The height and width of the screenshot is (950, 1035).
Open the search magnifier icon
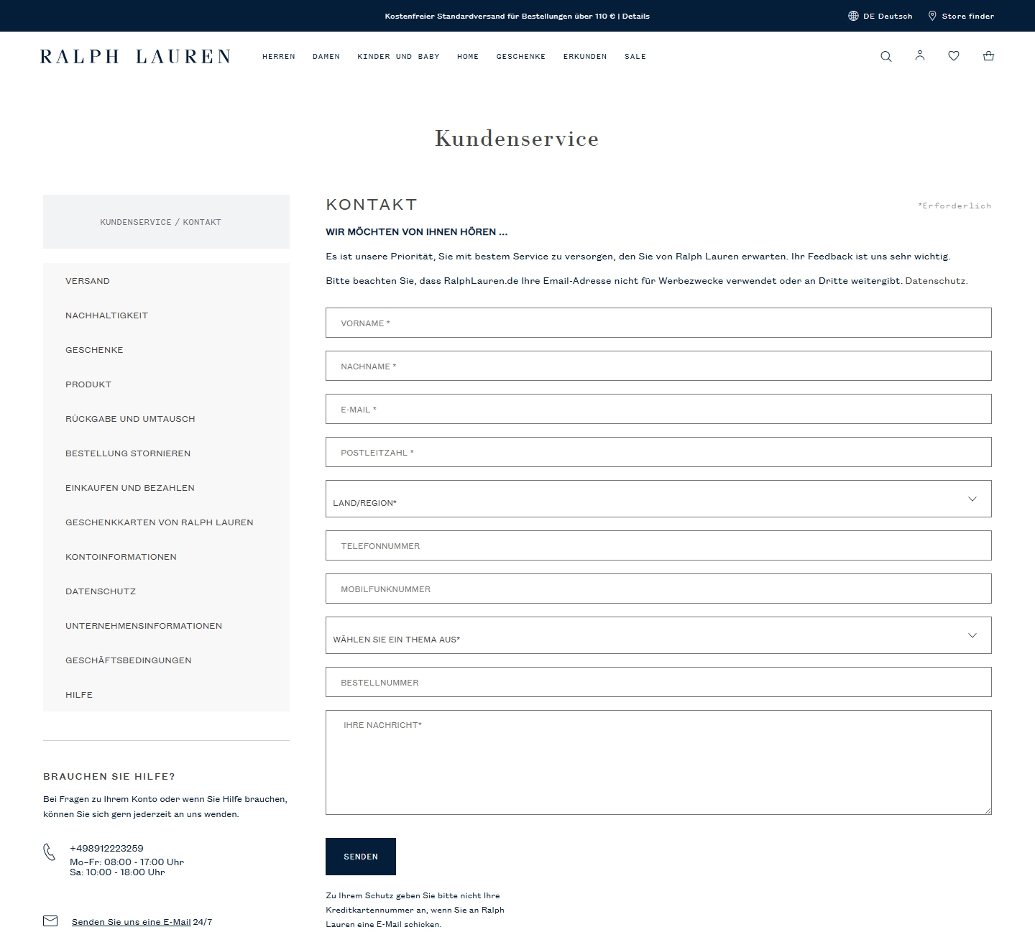pyautogui.click(x=885, y=56)
